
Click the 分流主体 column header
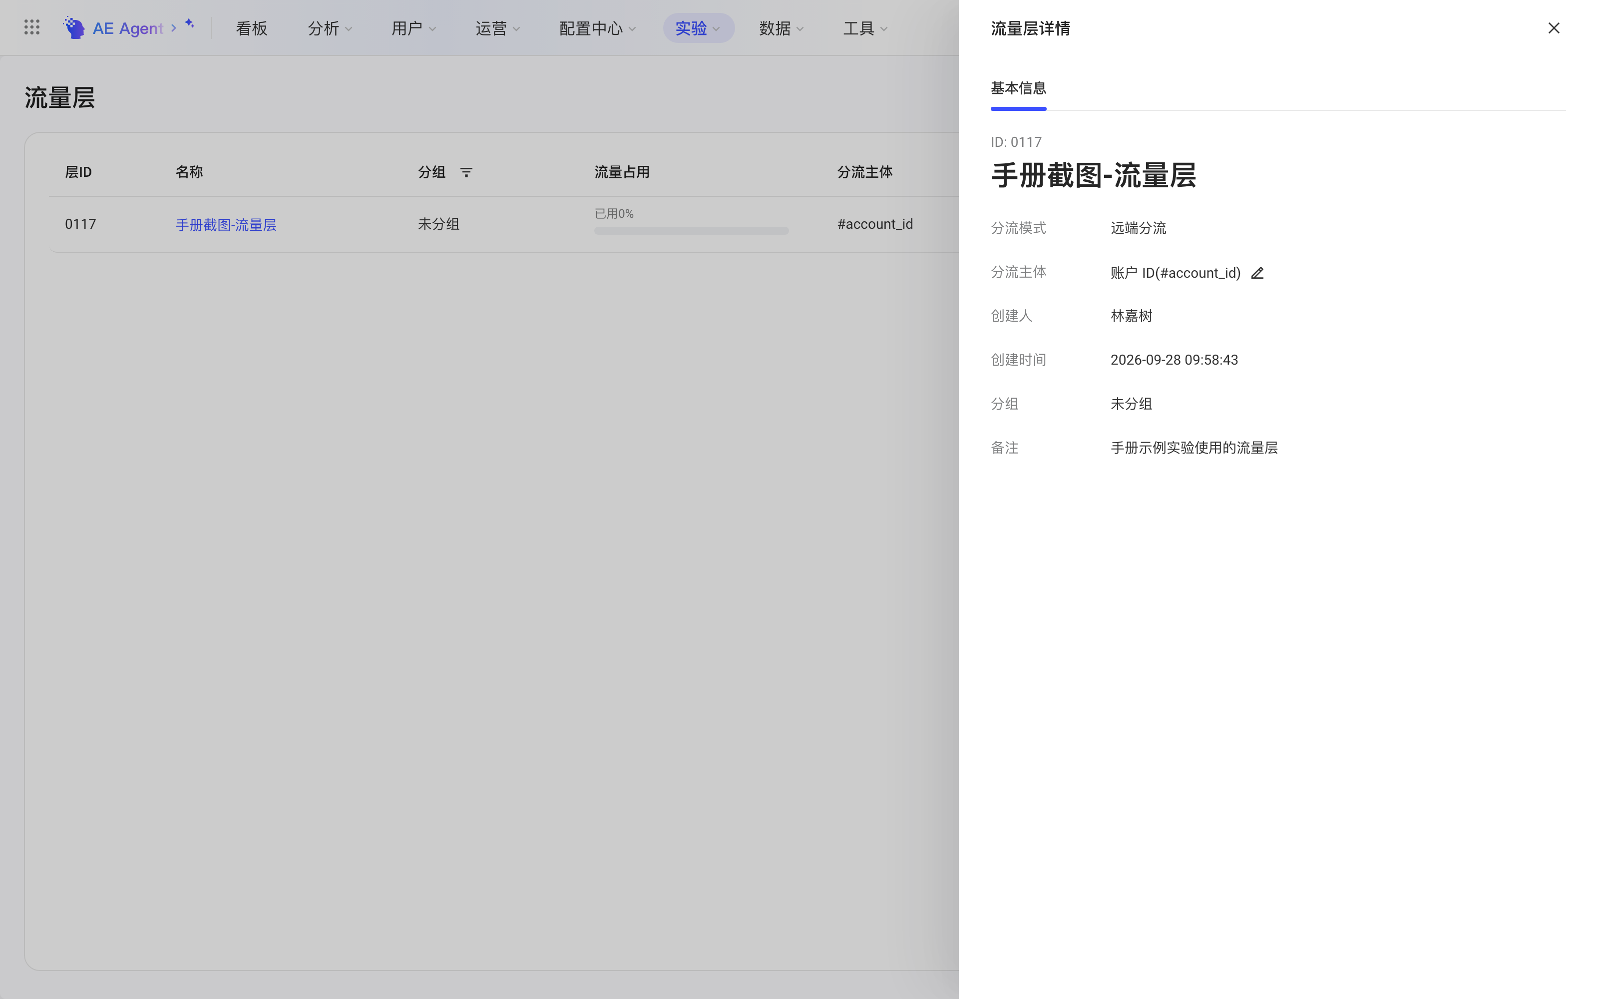[x=865, y=172]
